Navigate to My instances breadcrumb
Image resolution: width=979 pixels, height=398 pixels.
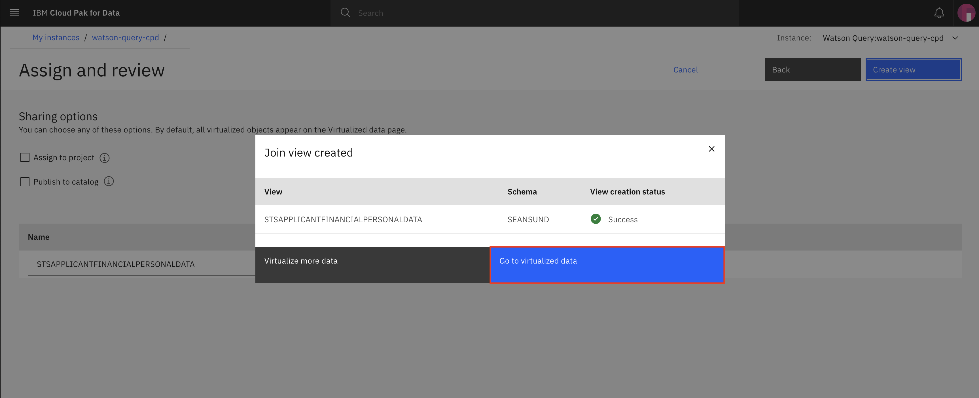[56, 37]
